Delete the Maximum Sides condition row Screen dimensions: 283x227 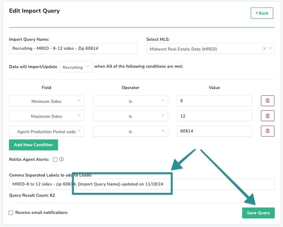(x=267, y=116)
